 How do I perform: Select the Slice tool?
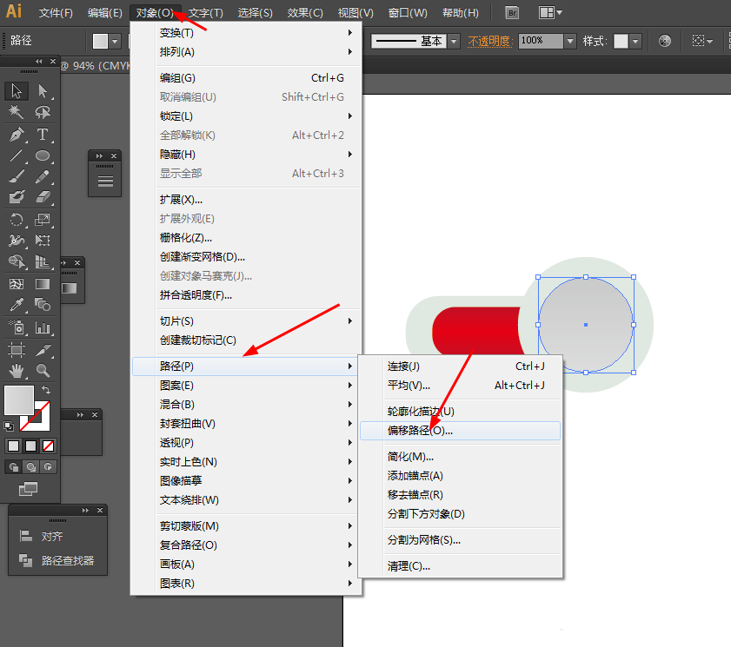(x=43, y=349)
